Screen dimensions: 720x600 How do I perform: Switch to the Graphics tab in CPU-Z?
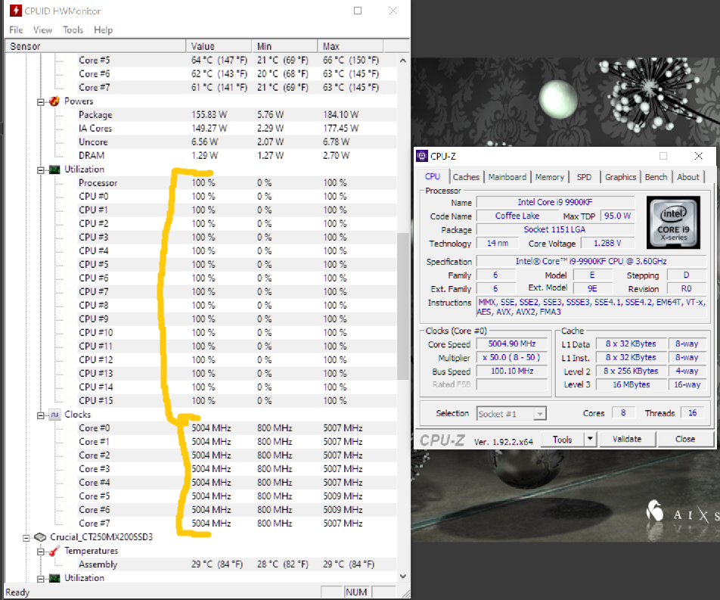(x=620, y=177)
